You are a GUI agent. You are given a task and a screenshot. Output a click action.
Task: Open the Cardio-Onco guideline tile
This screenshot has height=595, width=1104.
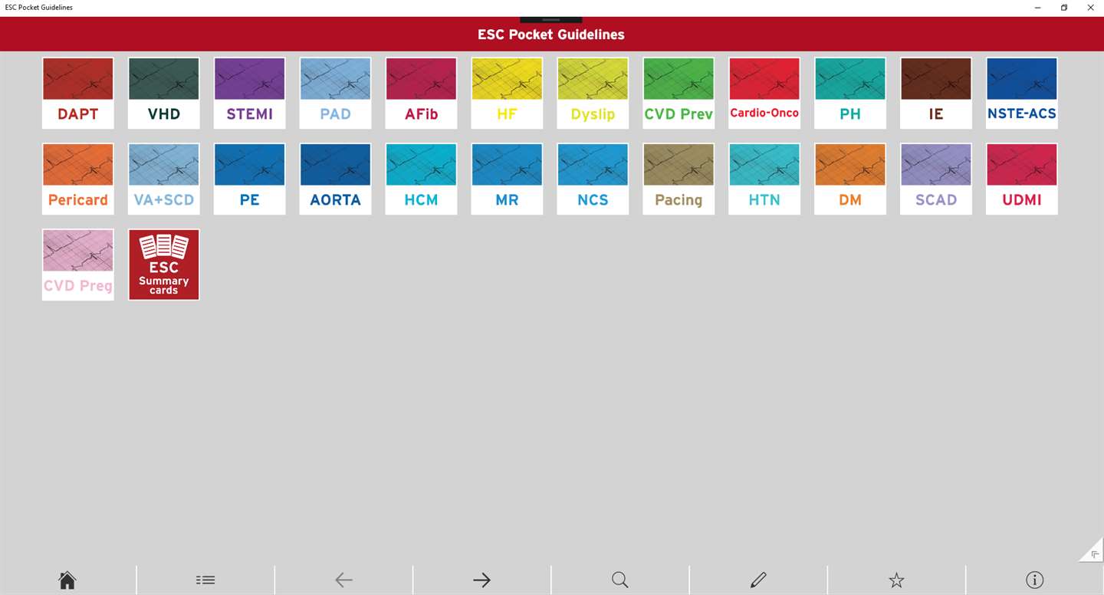tap(764, 94)
